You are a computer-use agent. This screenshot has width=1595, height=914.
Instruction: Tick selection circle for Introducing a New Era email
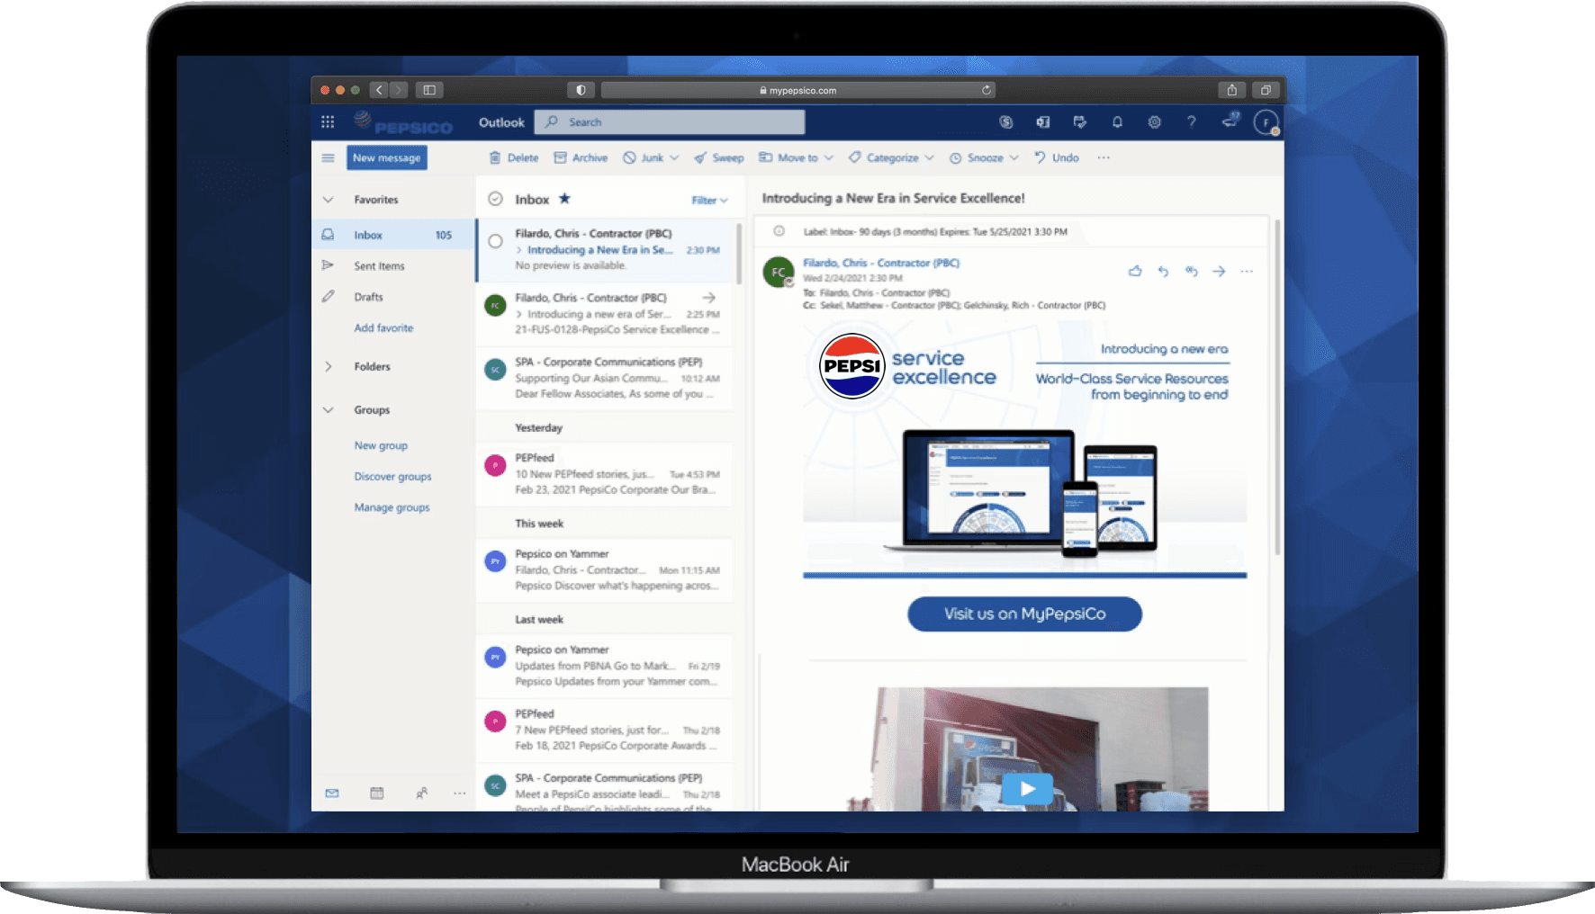click(495, 241)
